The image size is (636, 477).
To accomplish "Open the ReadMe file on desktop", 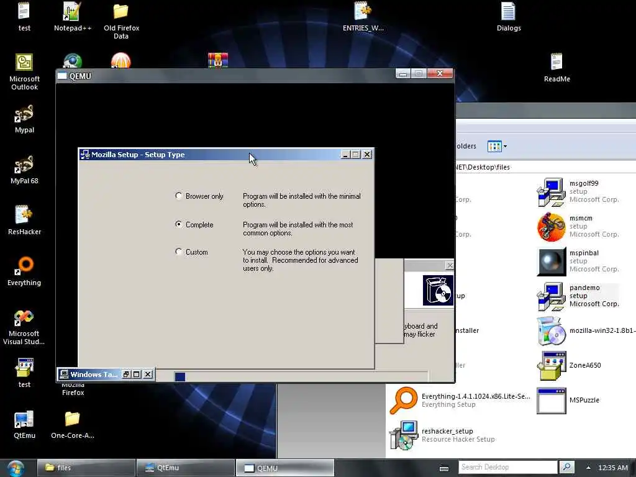I will click(x=557, y=68).
